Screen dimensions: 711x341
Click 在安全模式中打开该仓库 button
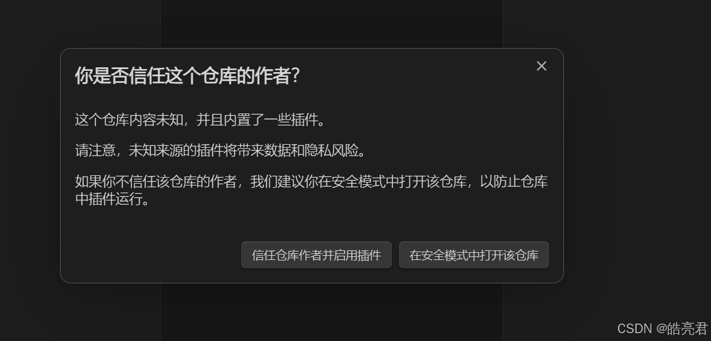474,255
